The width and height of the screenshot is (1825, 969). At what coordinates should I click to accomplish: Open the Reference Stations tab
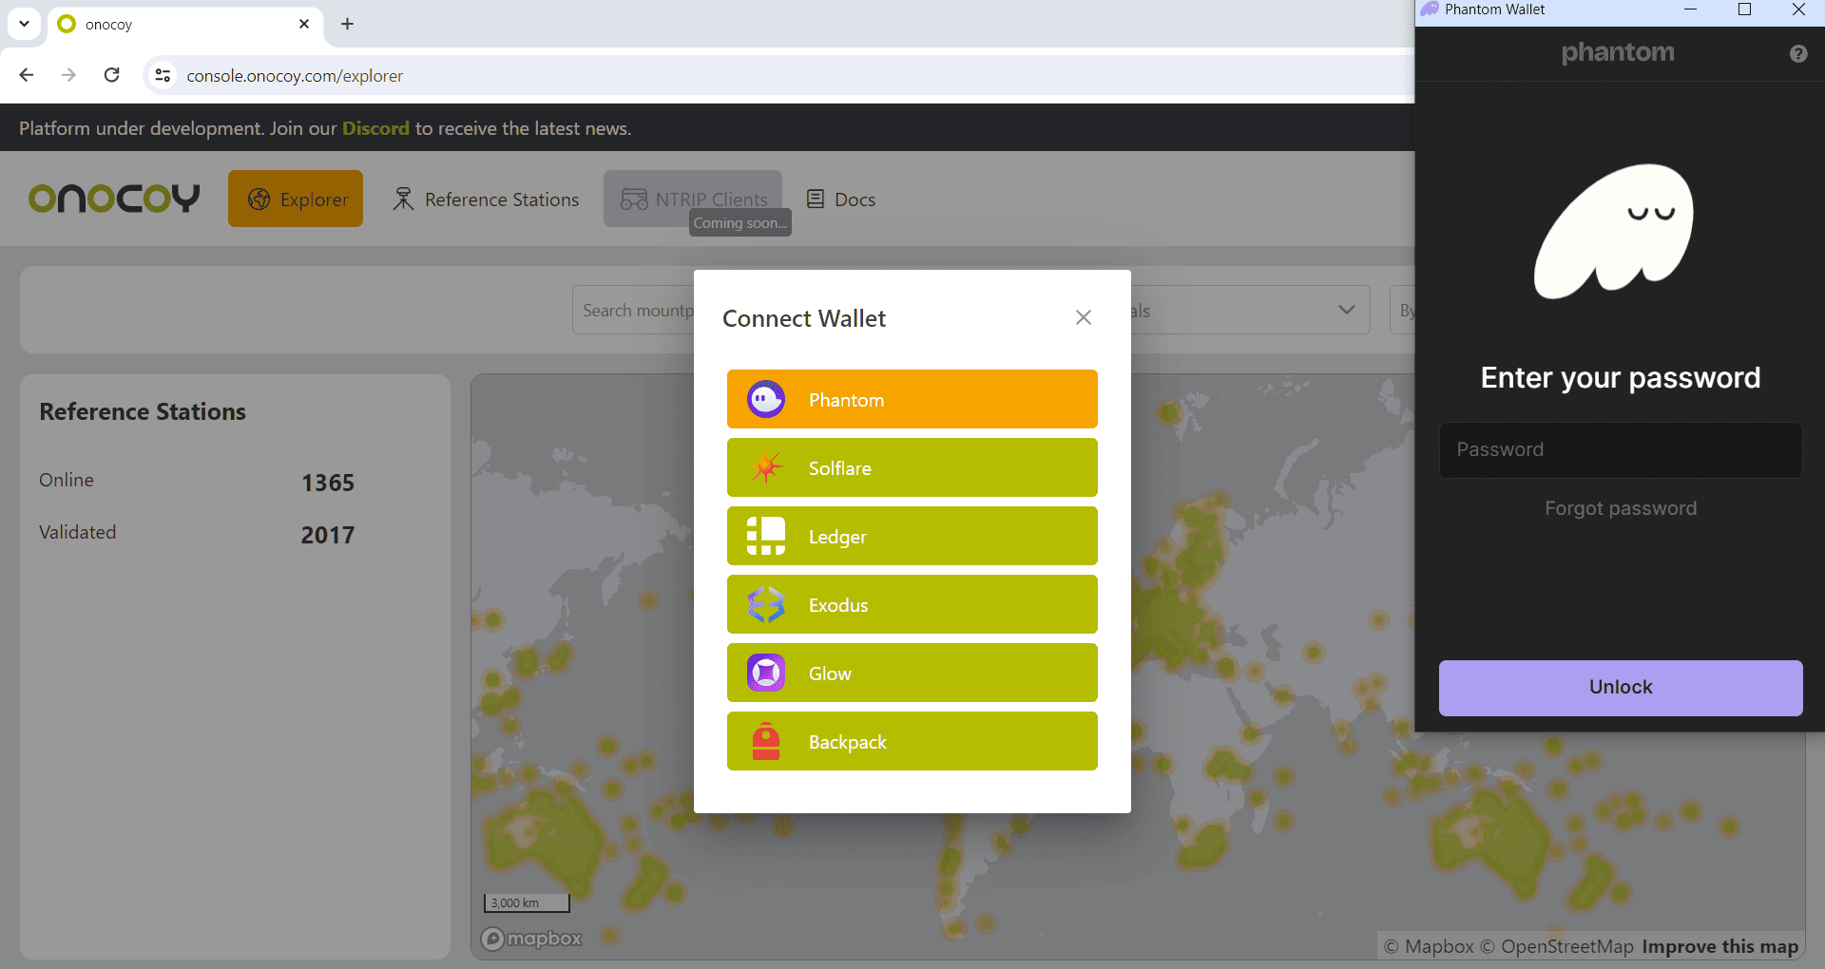486,199
